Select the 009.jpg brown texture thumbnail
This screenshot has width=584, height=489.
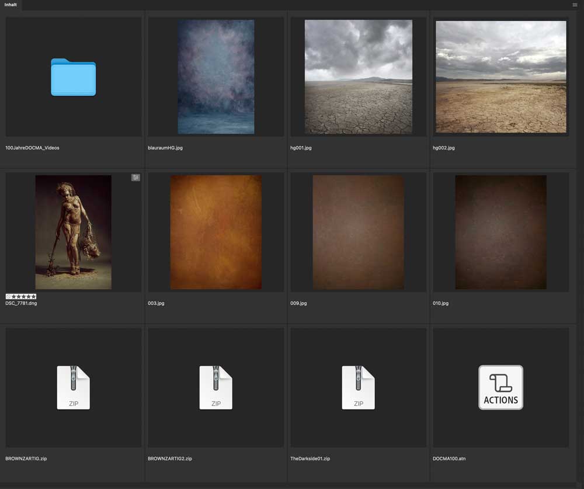[358, 232]
